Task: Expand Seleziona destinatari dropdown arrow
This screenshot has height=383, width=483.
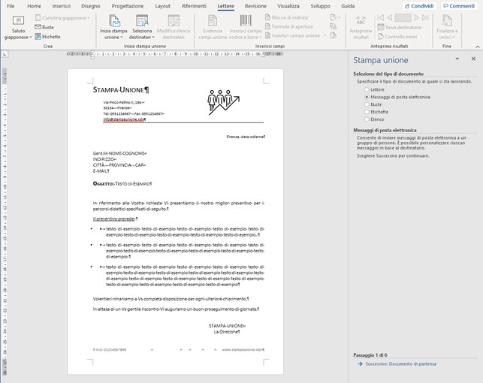Action: click(153, 38)
